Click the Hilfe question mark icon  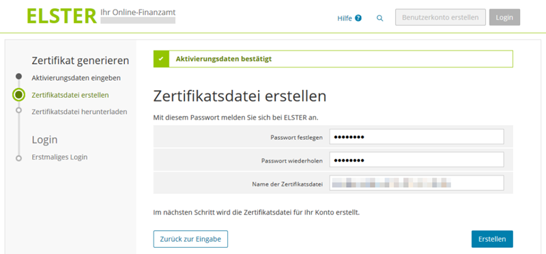pyautogui.click(x=358, y=18)
